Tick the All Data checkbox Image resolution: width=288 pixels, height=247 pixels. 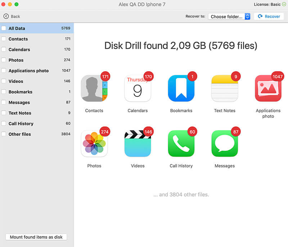4,28
